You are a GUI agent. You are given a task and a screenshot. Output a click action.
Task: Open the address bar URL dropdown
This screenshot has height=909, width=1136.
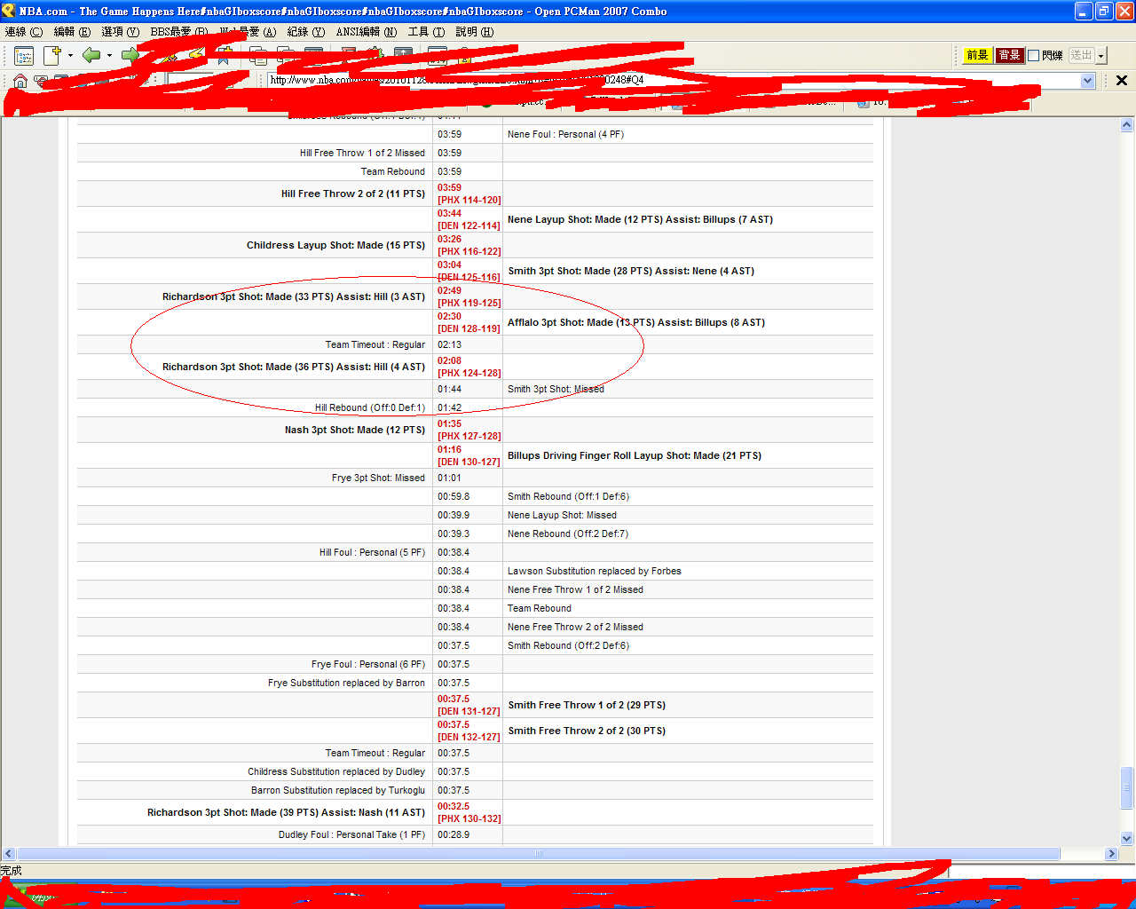[x=1088, y=81]
